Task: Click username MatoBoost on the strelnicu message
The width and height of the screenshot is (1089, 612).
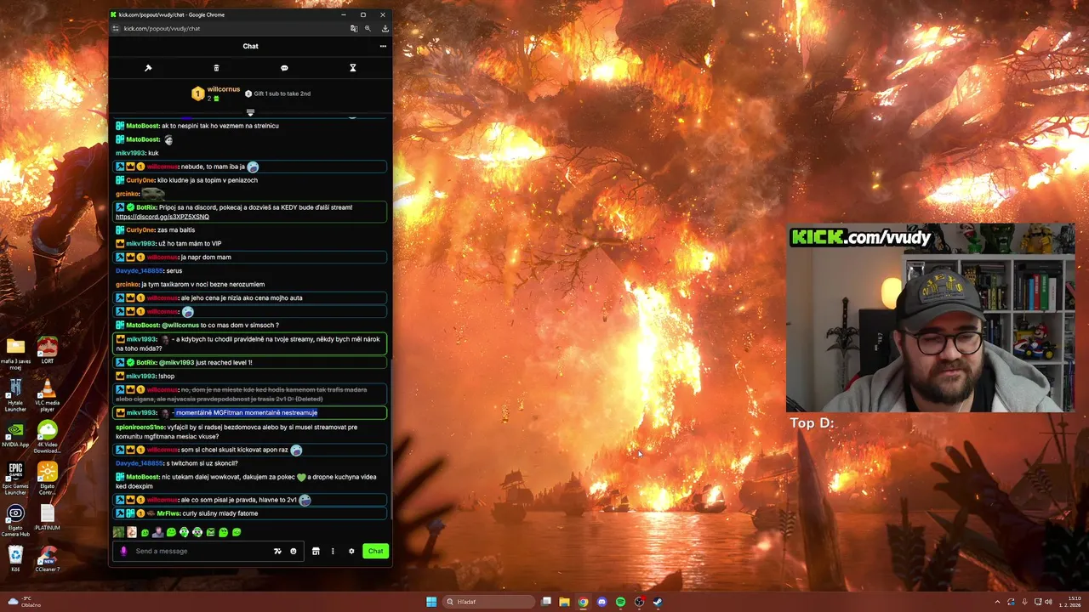Action: tap(143, 126)
